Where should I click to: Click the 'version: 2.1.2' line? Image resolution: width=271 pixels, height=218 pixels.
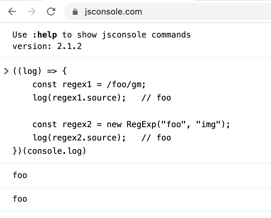click(47, 47)
